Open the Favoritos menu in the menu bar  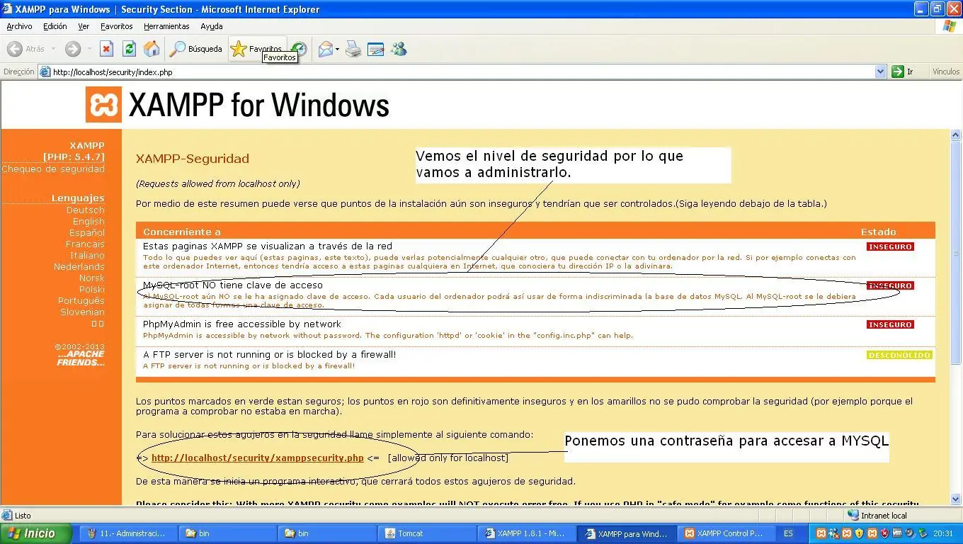click(116, 26)
